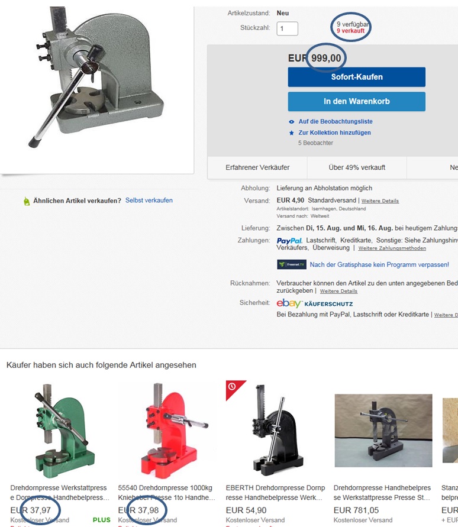Click the green tag icon beside Ähnlichen Artikel
This screenshot has width=458, height=527.
coord(27,201)
